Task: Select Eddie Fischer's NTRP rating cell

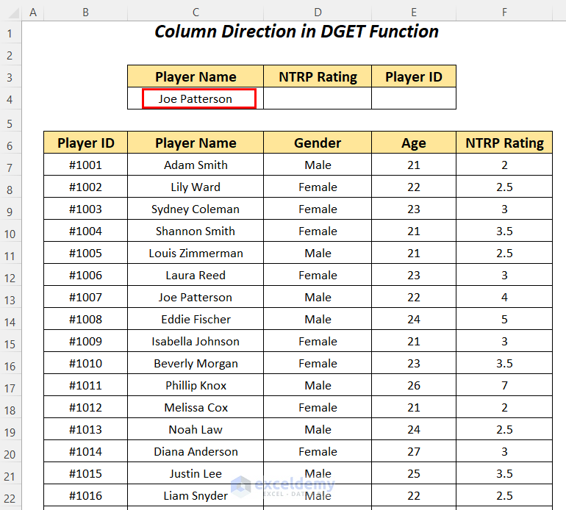Action: click(x=504, y=319)
